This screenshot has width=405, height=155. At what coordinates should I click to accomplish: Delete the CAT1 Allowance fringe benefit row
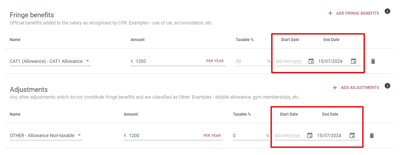point(373,61)
